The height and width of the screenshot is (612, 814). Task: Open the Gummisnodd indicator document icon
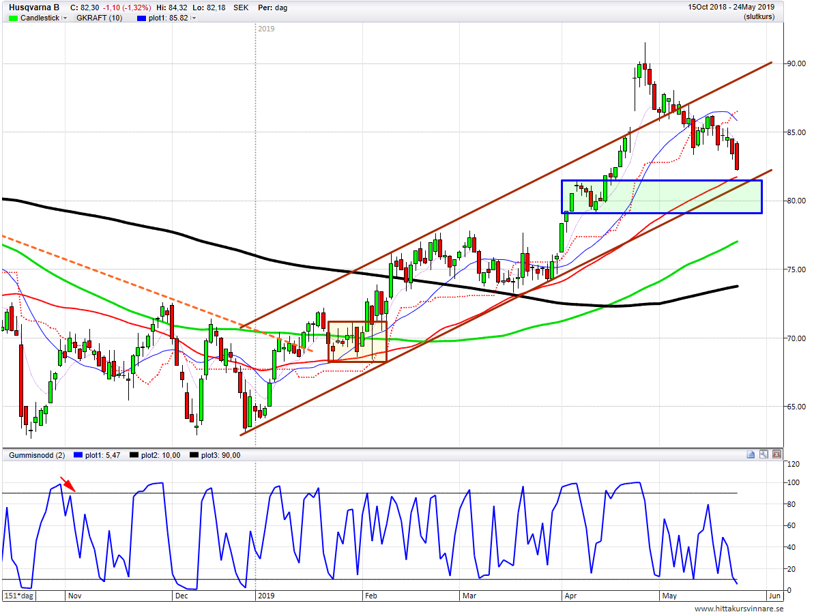point(751,454)
